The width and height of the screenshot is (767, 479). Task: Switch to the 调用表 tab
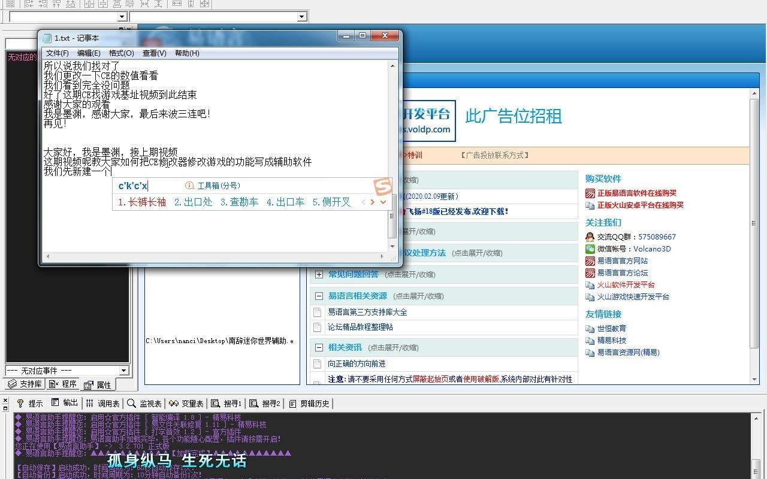point(102,404)
